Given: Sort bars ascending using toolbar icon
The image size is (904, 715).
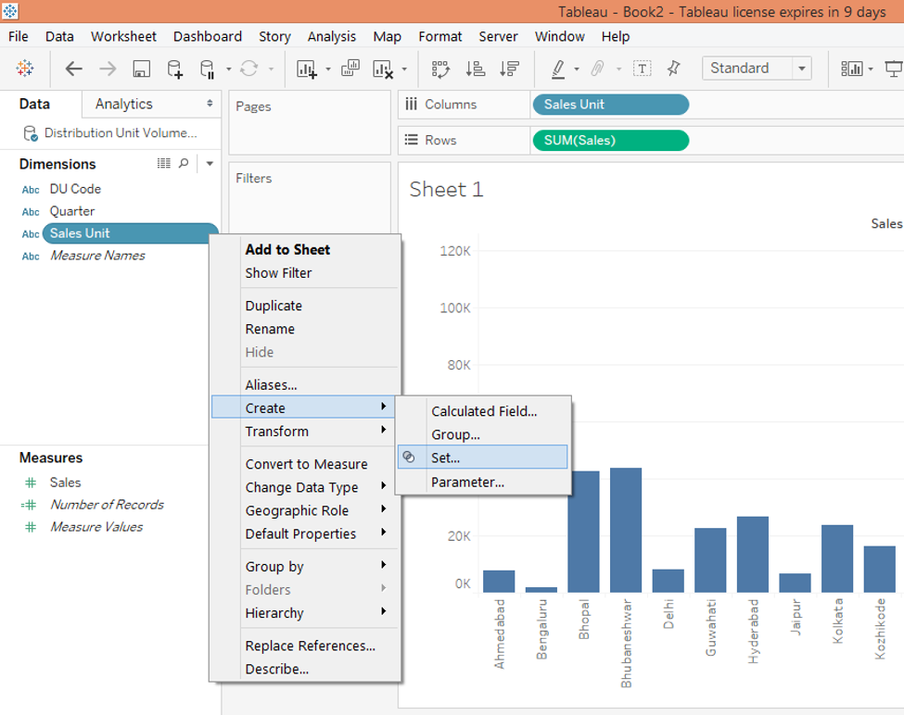Looking at the screenshot, I should [475, 69].
